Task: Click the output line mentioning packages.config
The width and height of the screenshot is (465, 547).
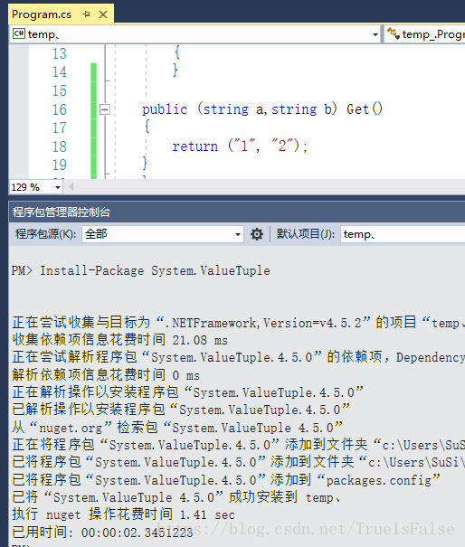Action: pyautogui.click(x=226, y=480)
